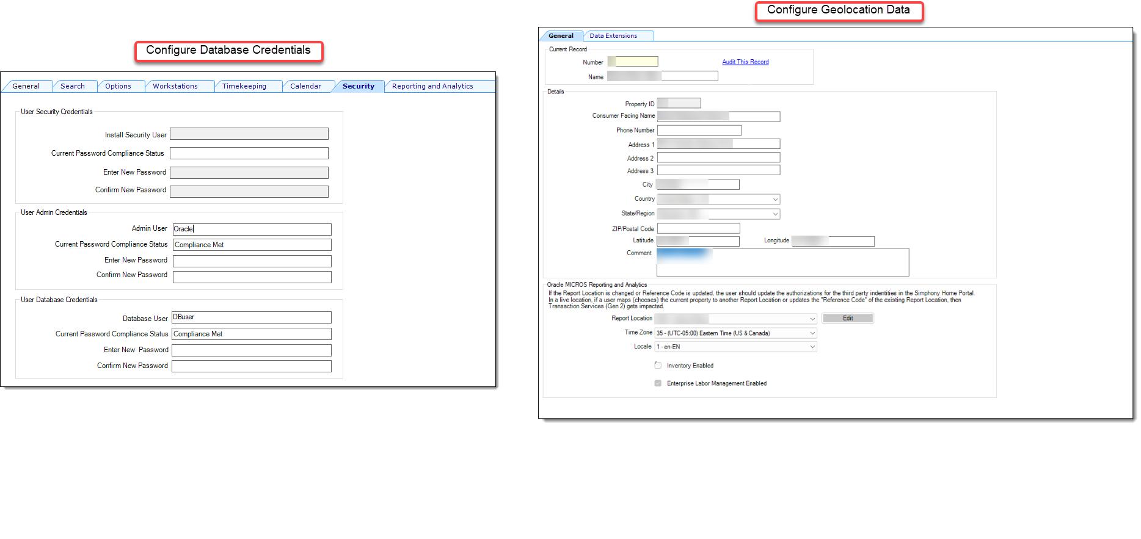This screenshot has width=1141, height=539.
Task: Click the Number field in Current Record
Action: click(x=633, y=61)
